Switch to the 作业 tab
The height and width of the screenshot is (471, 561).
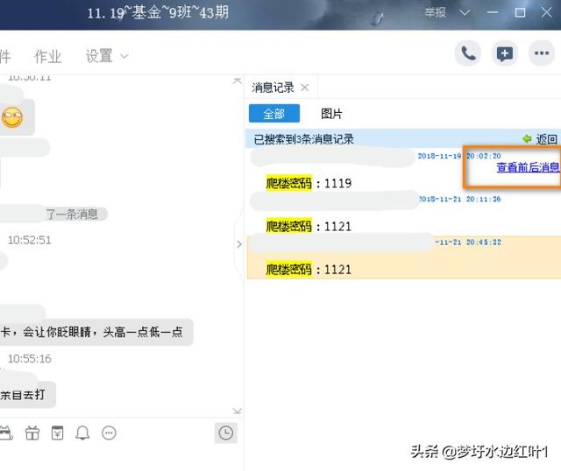pyautogui.click(x=47, y=56)
